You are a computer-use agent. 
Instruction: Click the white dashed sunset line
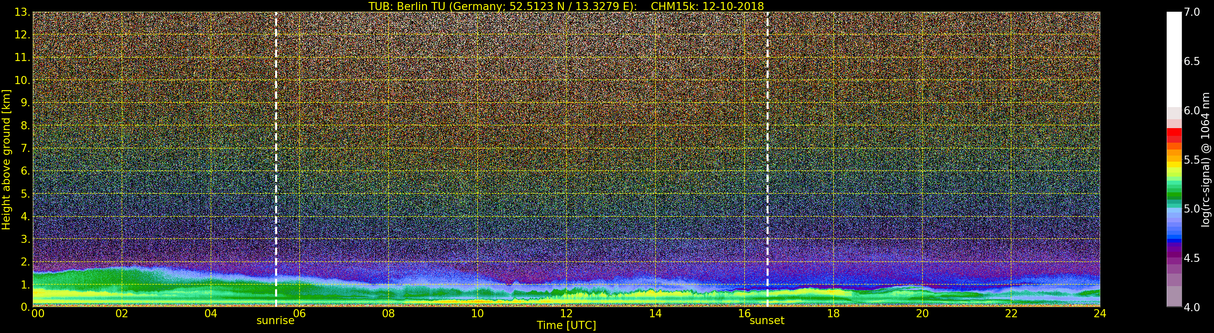coord(768,159)
